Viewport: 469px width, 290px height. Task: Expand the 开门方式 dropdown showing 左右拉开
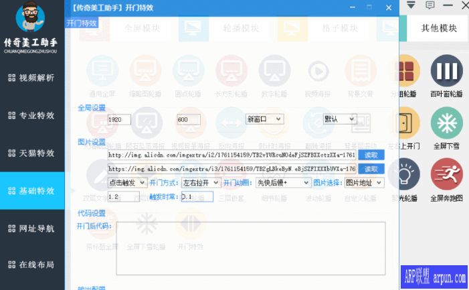(x=201, y=183)
